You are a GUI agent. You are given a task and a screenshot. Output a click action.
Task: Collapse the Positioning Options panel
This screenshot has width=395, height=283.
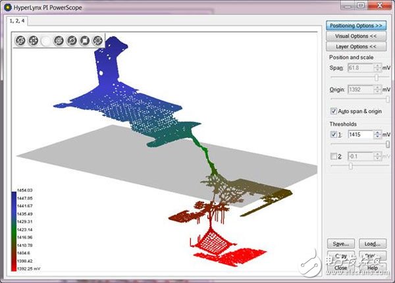pos(356,26)
